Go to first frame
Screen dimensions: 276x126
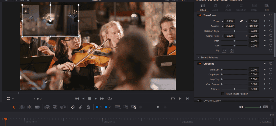tap(77, 99)
